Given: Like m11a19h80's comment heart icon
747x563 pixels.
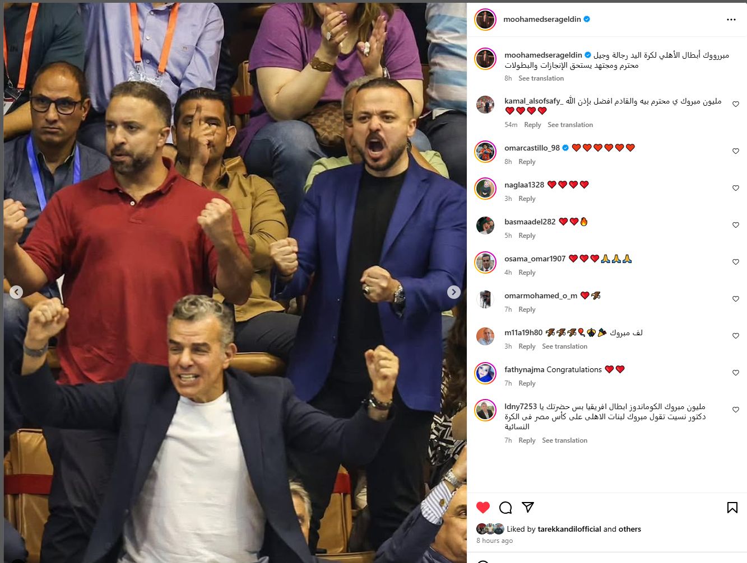Looking at the screenshot, I should (736, 336).
